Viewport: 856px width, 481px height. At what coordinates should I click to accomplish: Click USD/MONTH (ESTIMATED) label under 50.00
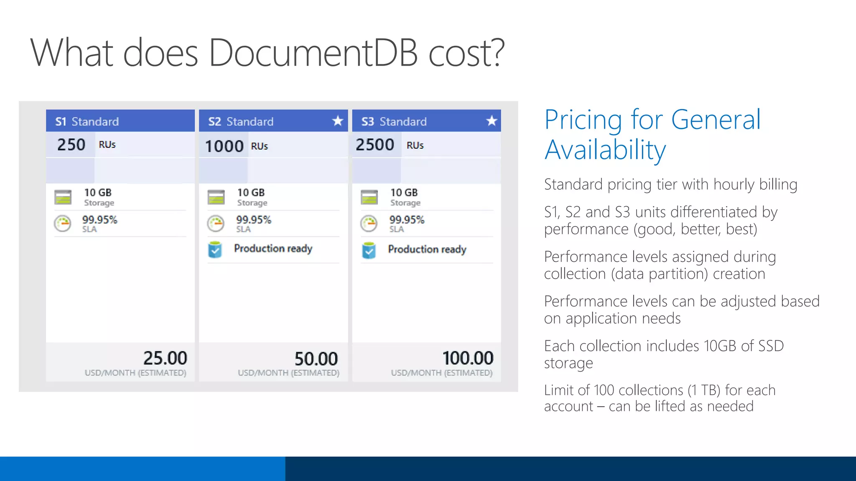[288, 373]
